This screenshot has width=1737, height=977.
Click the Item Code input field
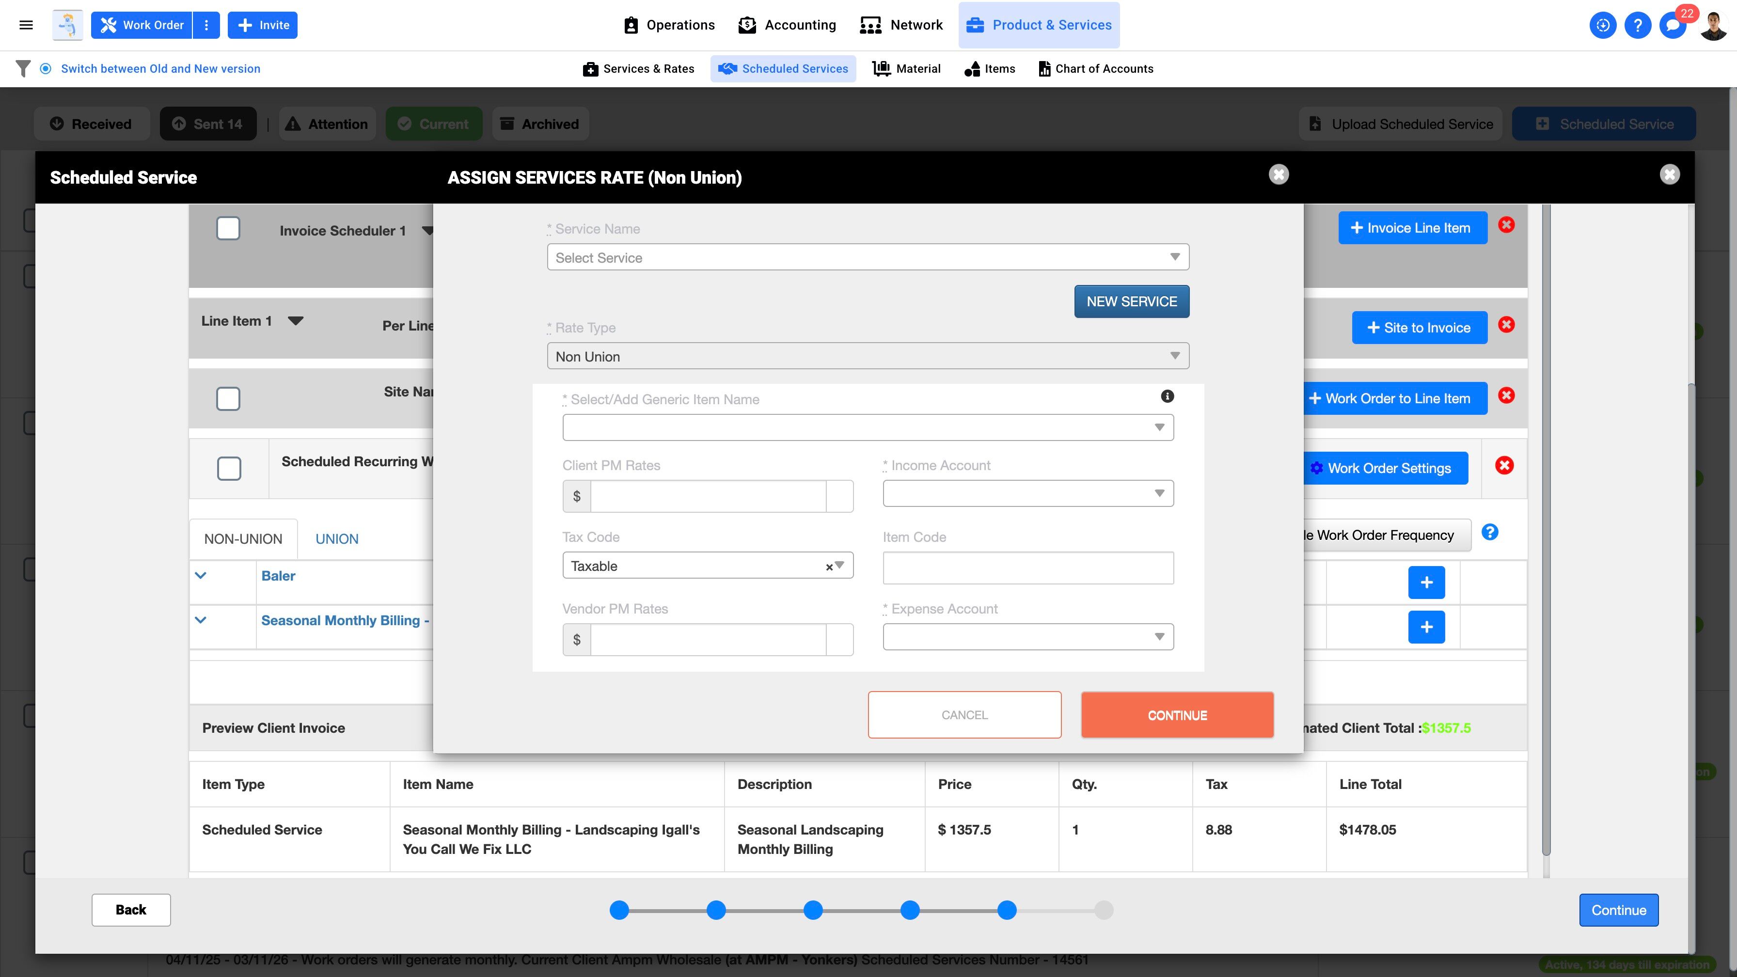pyautogui.click(x=1027, y=567)
